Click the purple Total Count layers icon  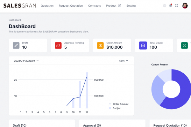143,45
